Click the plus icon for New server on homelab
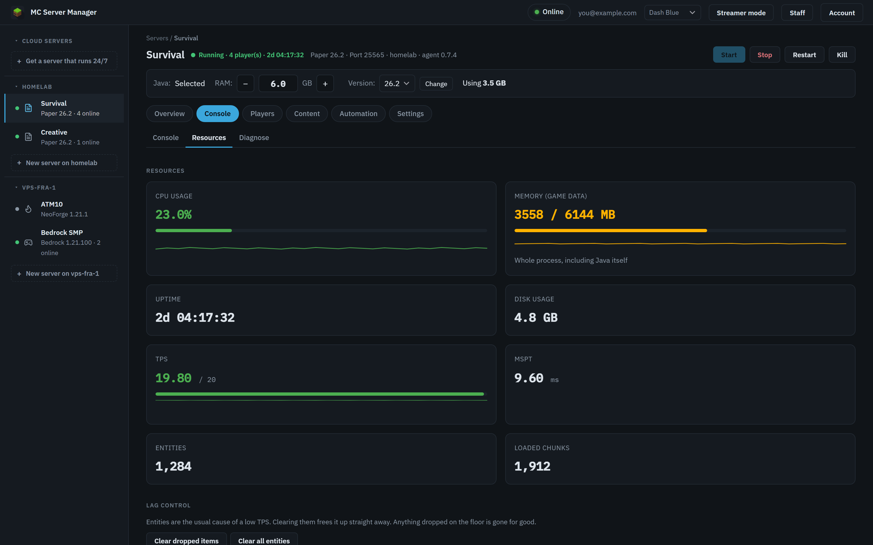Viewport: 873px width, 545px height. tap(19, 163)
